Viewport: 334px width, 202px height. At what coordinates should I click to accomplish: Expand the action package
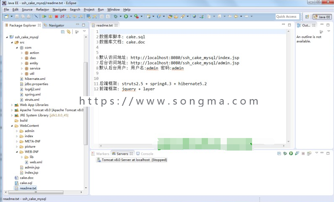pyautogui.click(x=22, y=53)
